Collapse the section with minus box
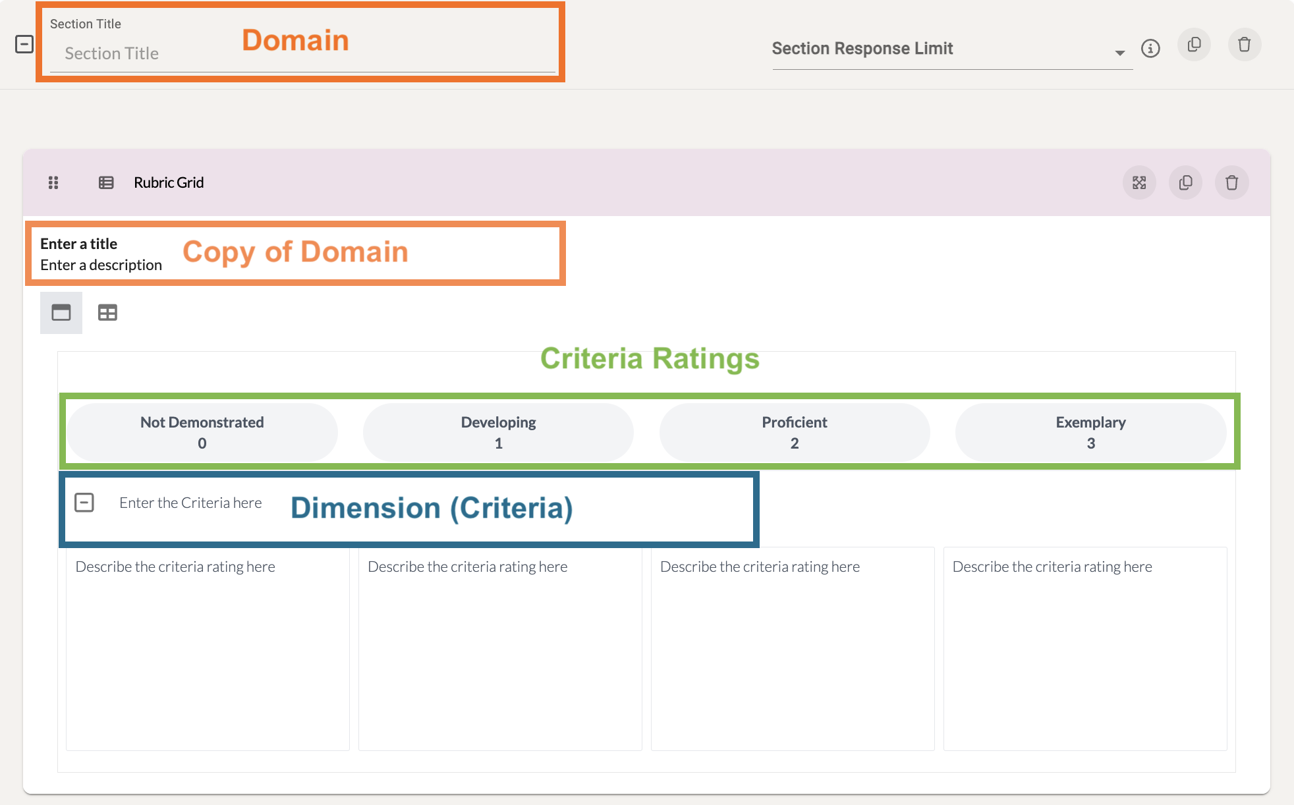Image resolution: width=1294 pixels, height=805 pixels. pyautogui.click(x=24, y=44)
